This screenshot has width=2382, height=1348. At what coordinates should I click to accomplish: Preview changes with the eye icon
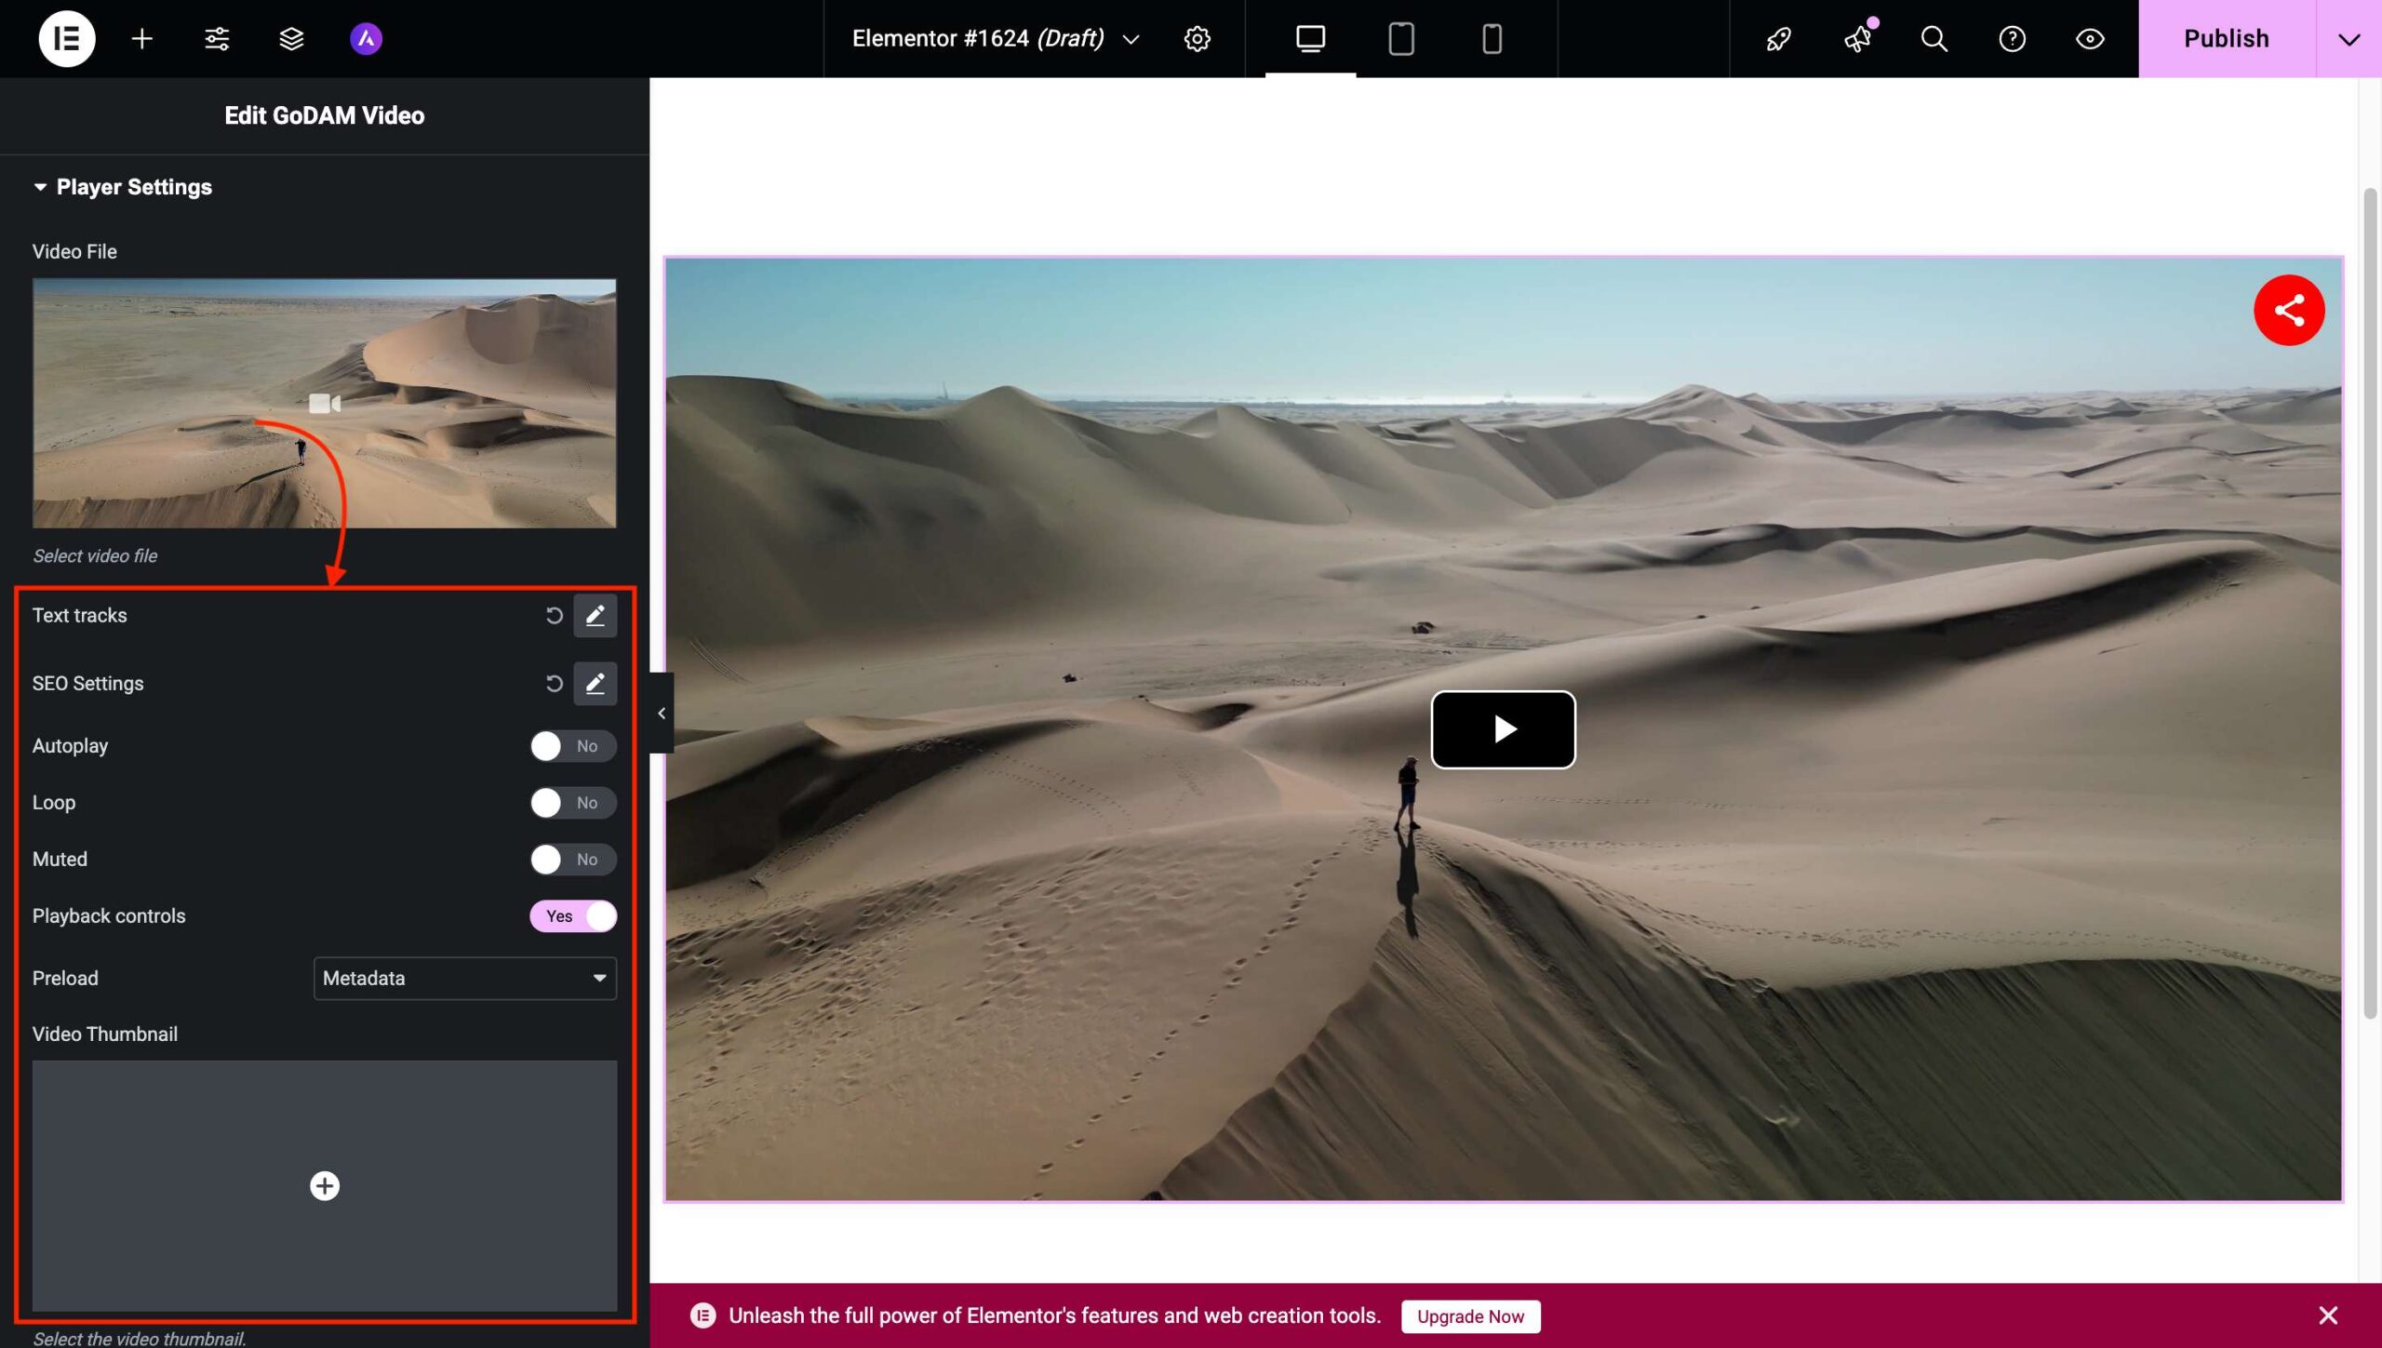point(2090,38)
